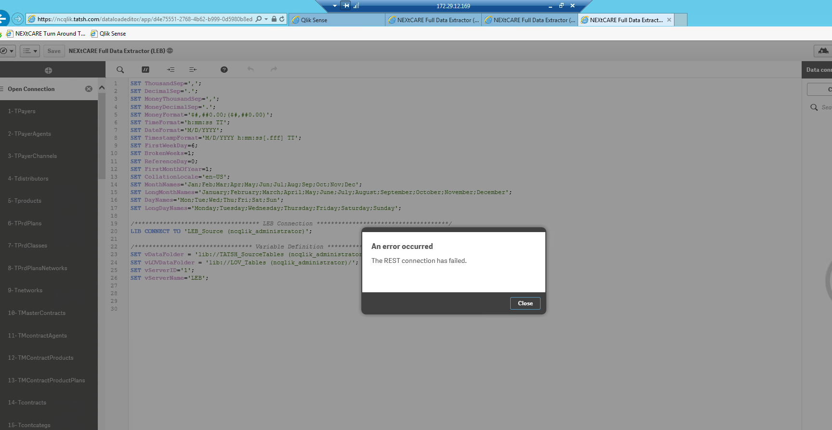Viewport: 832px width, 430px height.
Task: Pin the remote desktop connection bar
Action: [346, 6]
